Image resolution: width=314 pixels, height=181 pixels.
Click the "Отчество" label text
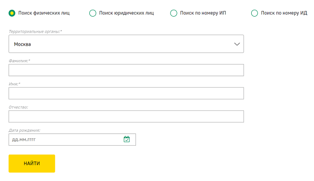(18, 107)
